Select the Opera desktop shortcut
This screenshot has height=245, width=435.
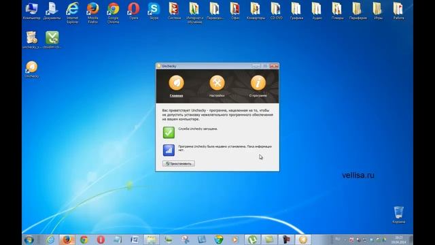134,11
